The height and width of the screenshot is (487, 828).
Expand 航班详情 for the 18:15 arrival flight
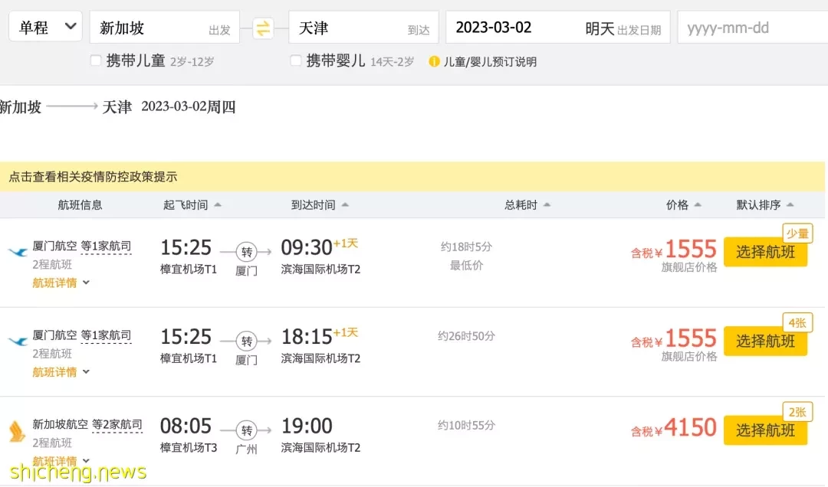[x=61, y=372]
